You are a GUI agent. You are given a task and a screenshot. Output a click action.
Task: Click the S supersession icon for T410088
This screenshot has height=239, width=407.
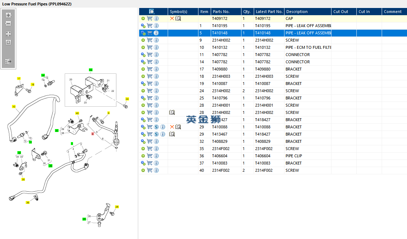click(156, 127)
